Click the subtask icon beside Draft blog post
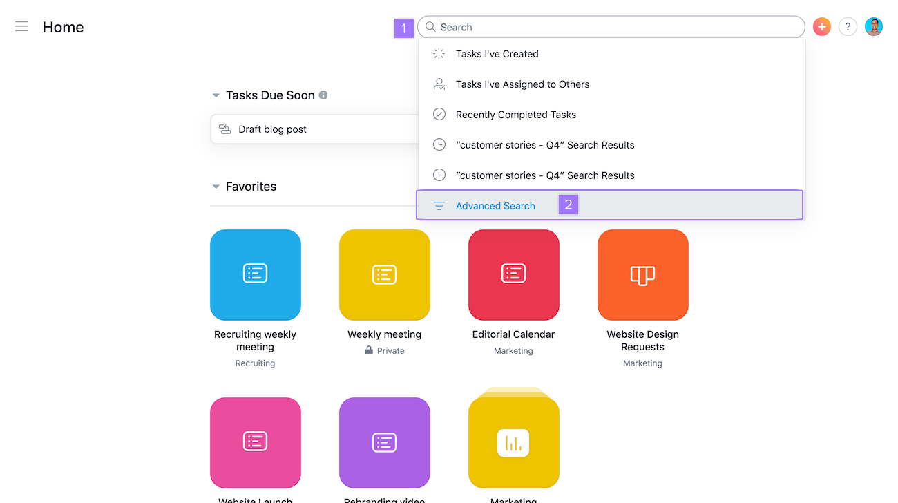Screen dimensions: 898x503 click(x=224, y=129)
